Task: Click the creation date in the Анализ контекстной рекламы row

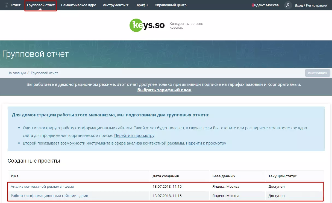Action: click(167, 187)
